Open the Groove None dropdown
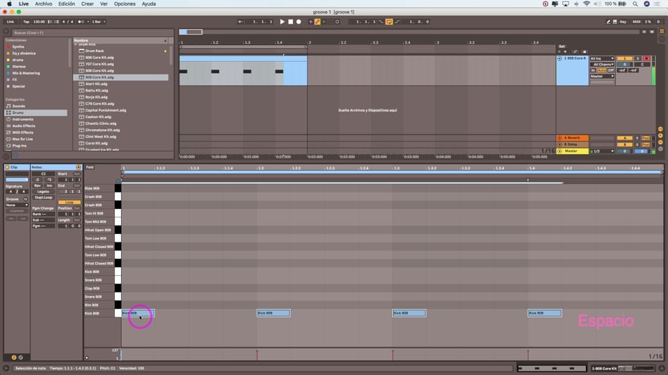 click(17, 206)
